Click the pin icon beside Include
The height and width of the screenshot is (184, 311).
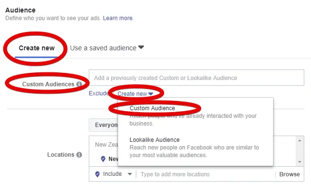tap(97, 174)
